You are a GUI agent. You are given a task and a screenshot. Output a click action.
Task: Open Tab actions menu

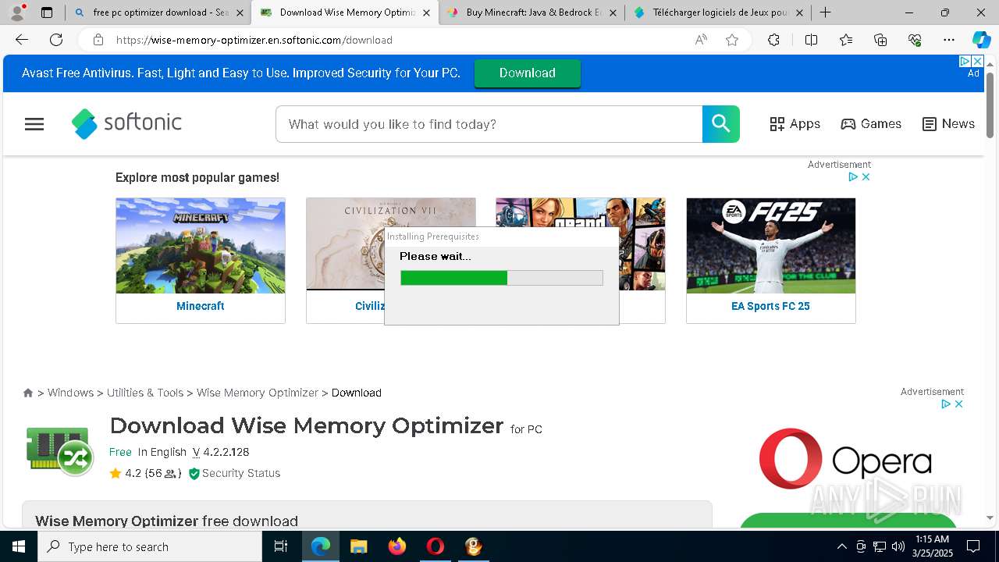pos(47,12)
